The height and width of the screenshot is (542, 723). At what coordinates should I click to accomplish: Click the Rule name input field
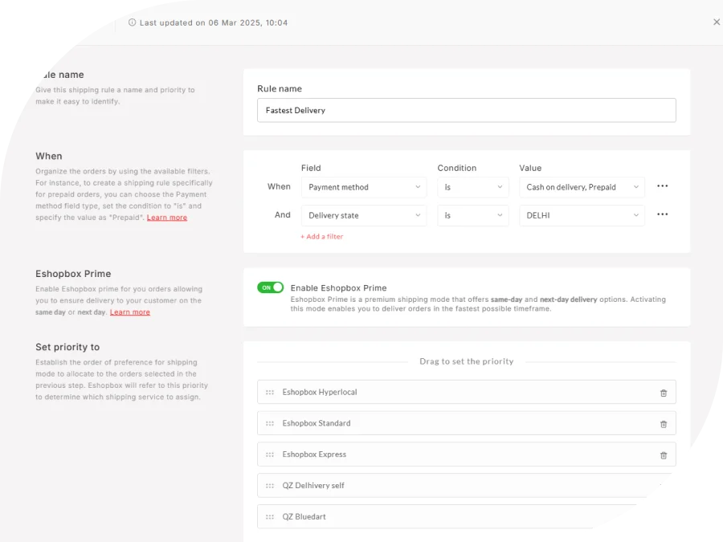tap(466, 110)
